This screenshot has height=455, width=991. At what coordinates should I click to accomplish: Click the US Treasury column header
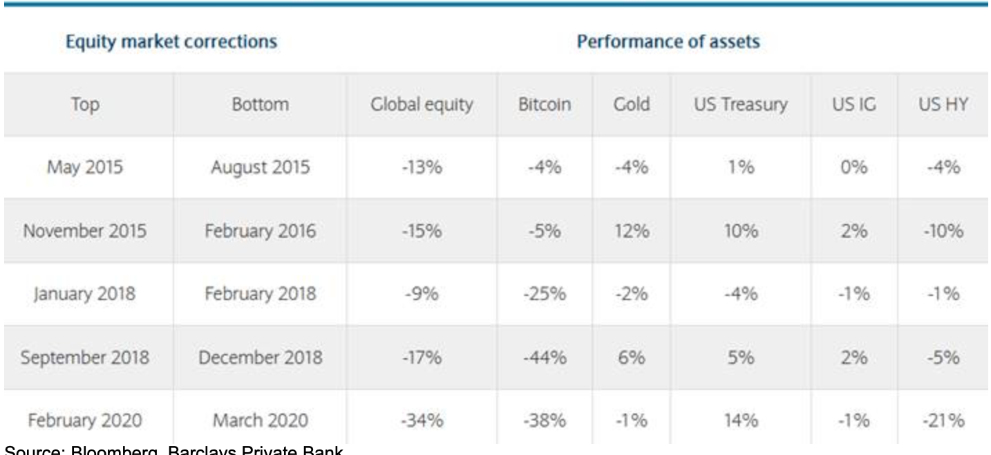(x=739, y=104)
